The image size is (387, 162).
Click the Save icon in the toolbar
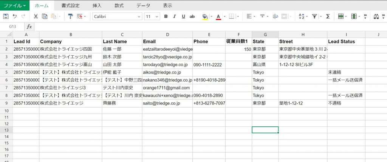[x=5, y=17]
